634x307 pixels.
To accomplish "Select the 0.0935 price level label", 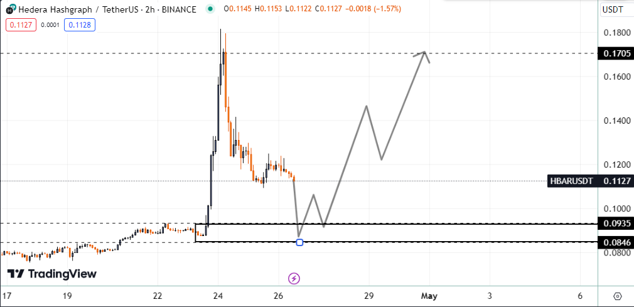I will pos(613,224).
